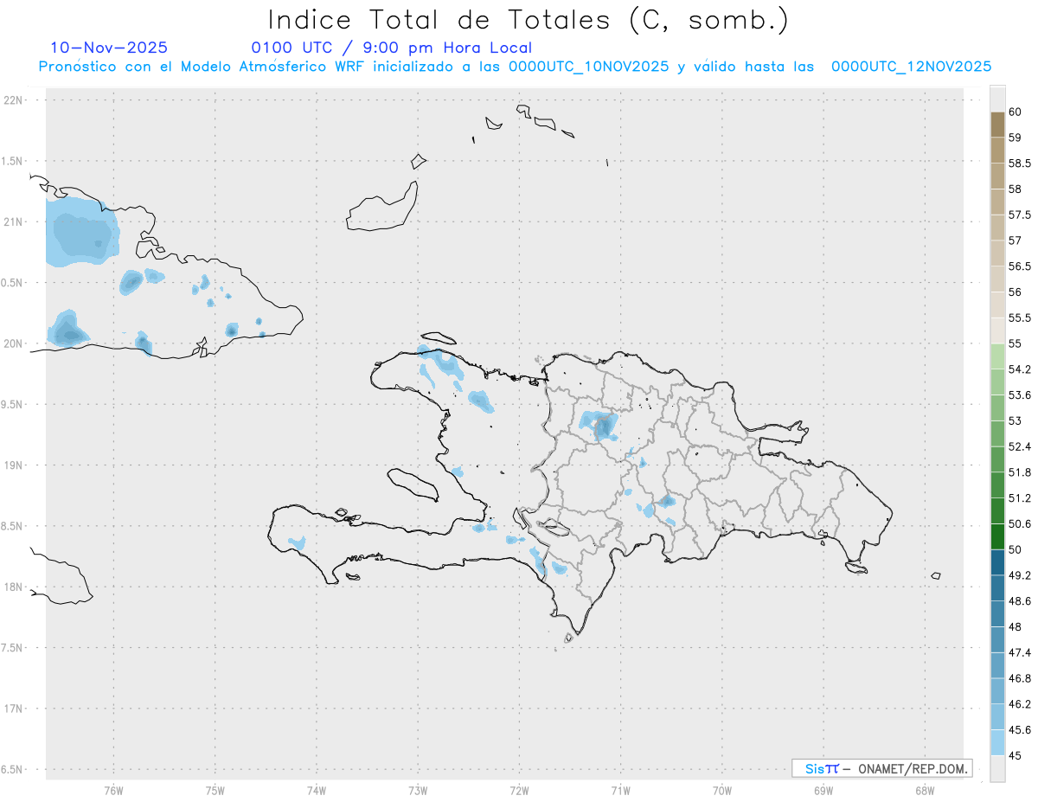Pick the pale green swatch between 54.2 and 55
Viewport: 1038px width, 802px height.
997,356
